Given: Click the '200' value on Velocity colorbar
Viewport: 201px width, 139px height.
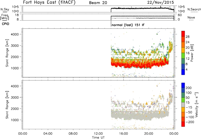Looking at the screenshot, I should click(x=189, y=88).
